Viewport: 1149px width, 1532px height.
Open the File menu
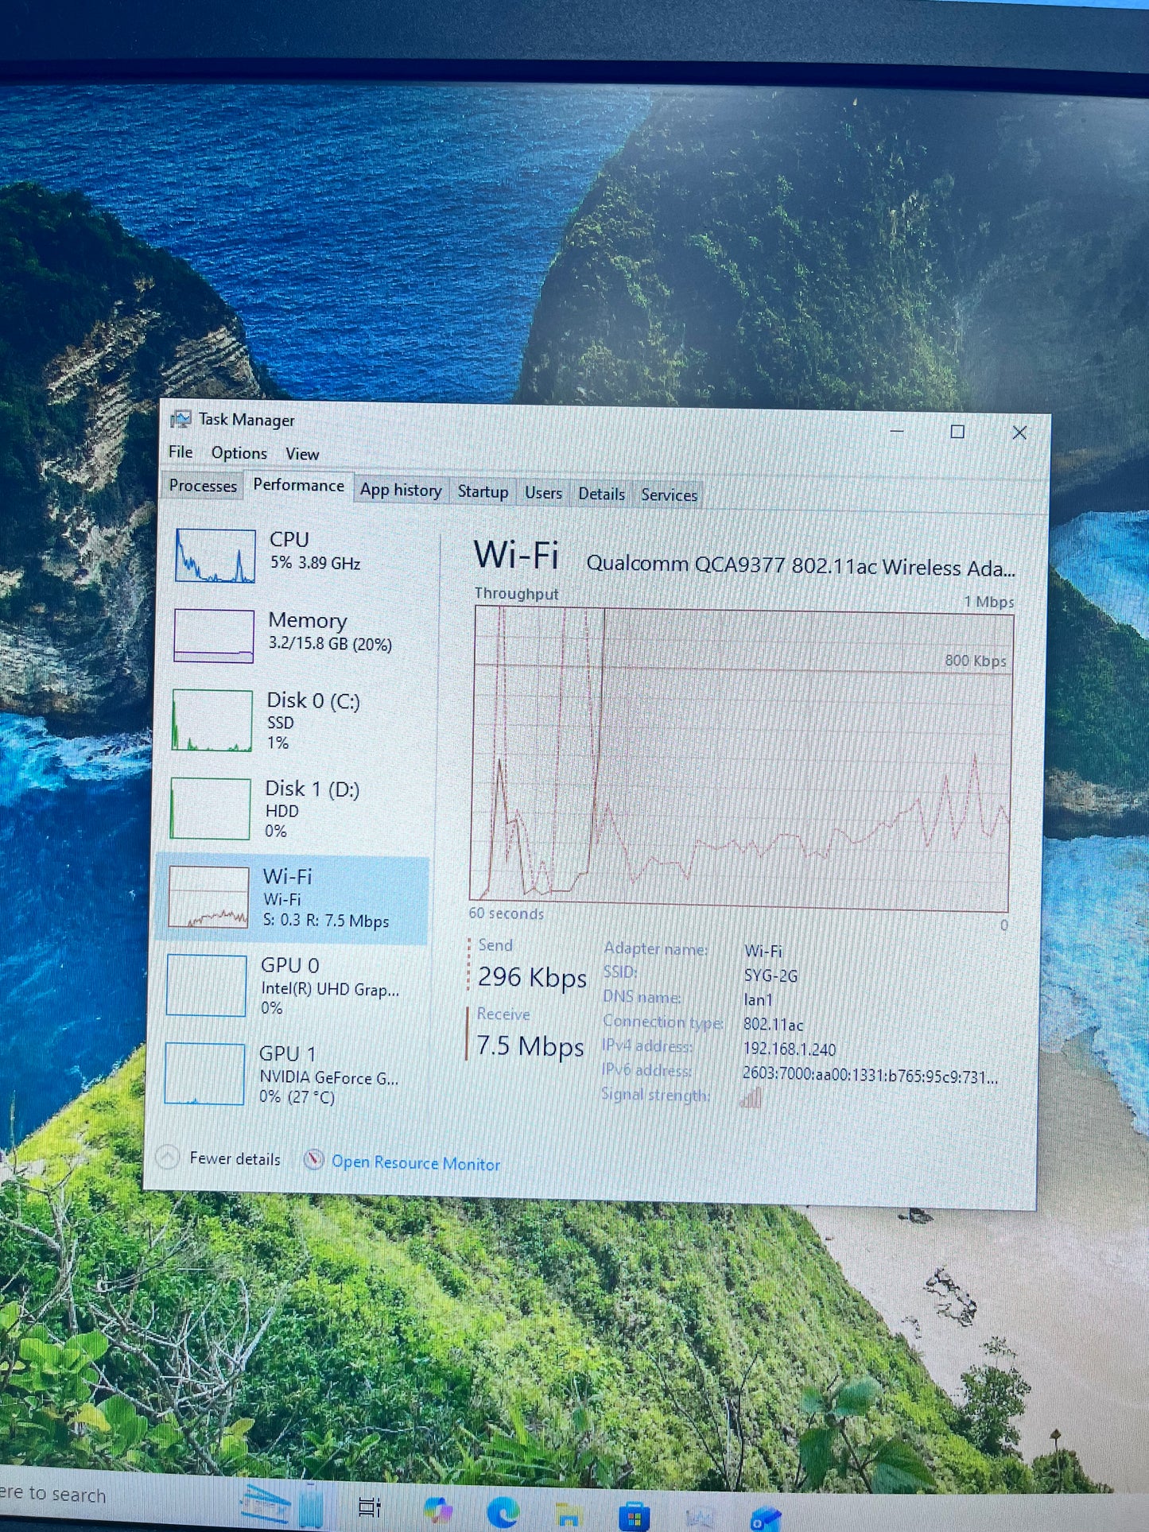(x=181, y=452)
